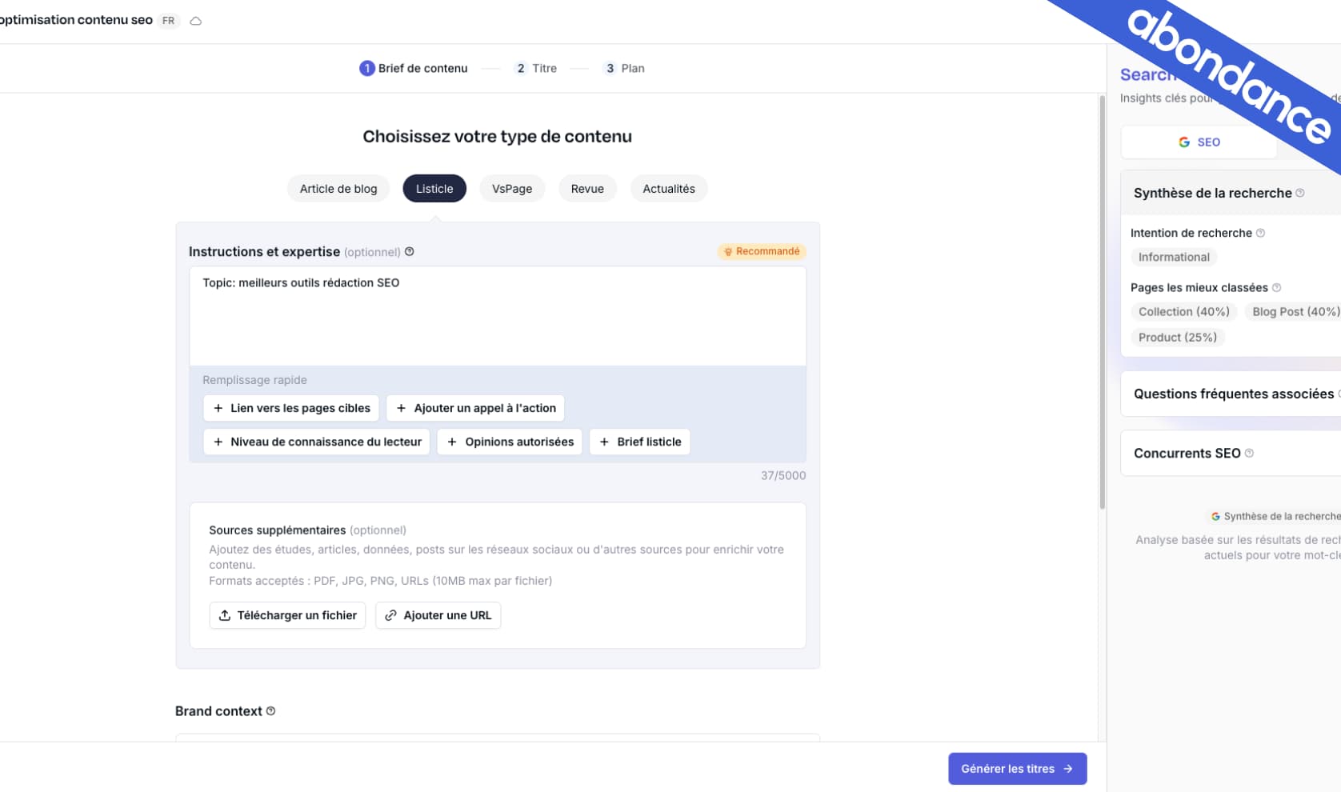1341x792 pixels.
Task: Select the Article de blog content type
Action: pyautogui.click(x=338, y=188)
